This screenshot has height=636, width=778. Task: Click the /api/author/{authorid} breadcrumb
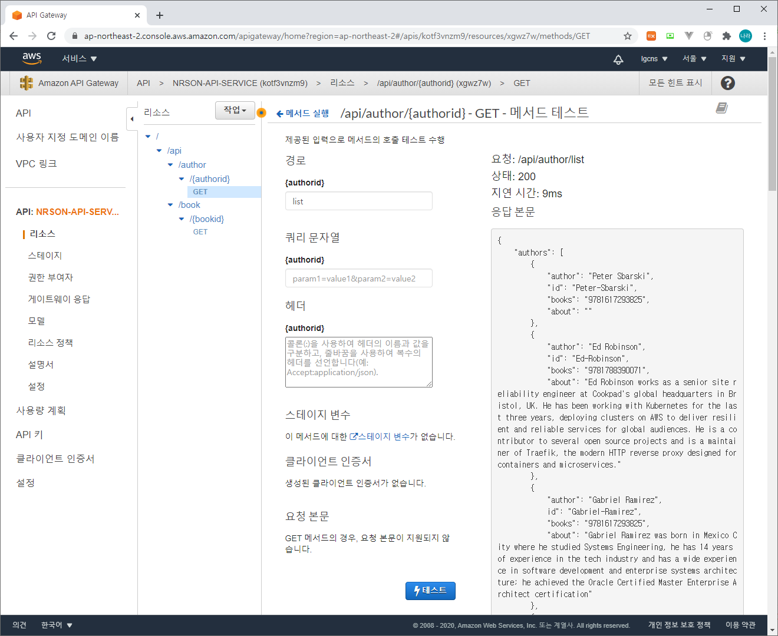[434, 83]
